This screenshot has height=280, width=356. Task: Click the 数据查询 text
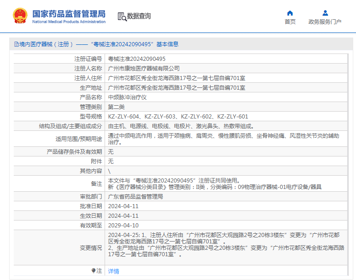tap(139, 16)
